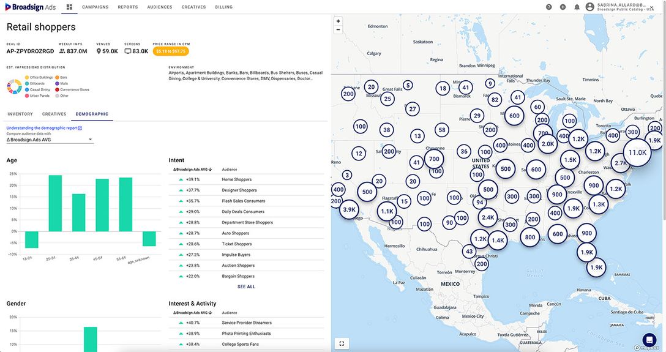
Task: Open Understanding the demographic report link
Action: pyautogui.click(x=43, y=128)
